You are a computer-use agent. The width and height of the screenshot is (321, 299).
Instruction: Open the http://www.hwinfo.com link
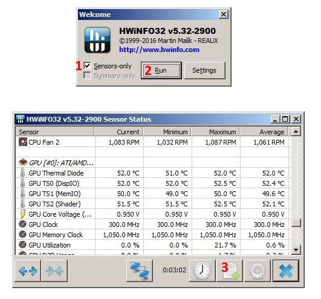click(159, 50)
